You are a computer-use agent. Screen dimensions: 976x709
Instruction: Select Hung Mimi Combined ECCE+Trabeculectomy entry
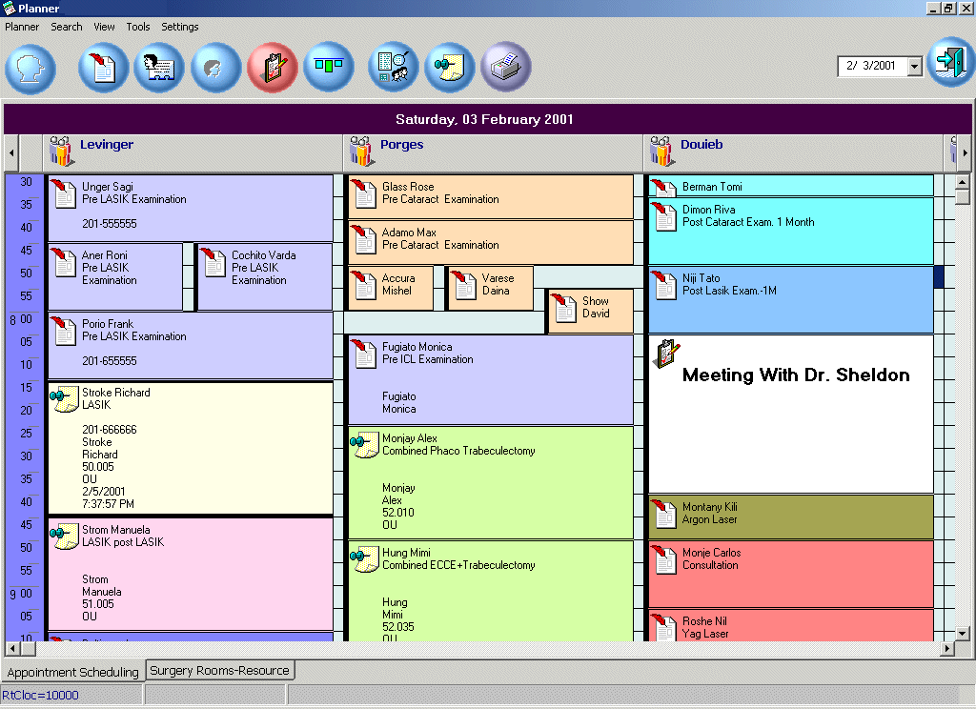[x=491, y=592]
